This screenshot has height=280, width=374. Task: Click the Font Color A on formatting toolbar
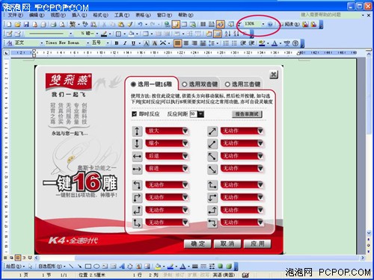click(x=275, y=43)
